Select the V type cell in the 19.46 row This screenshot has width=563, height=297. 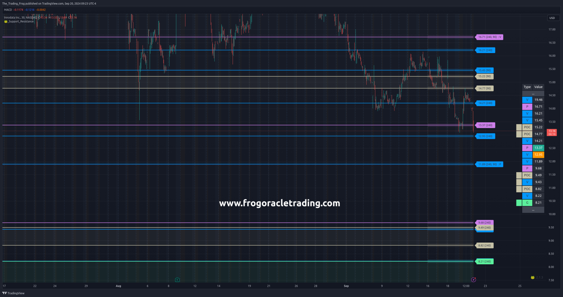click(527, 100)
